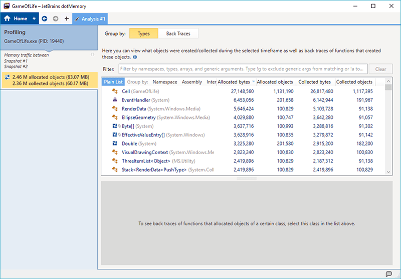The height and width of the screenshot is (279, 401).
Task: Select the Types group-by toggle
Action: [x=143, y=33]
